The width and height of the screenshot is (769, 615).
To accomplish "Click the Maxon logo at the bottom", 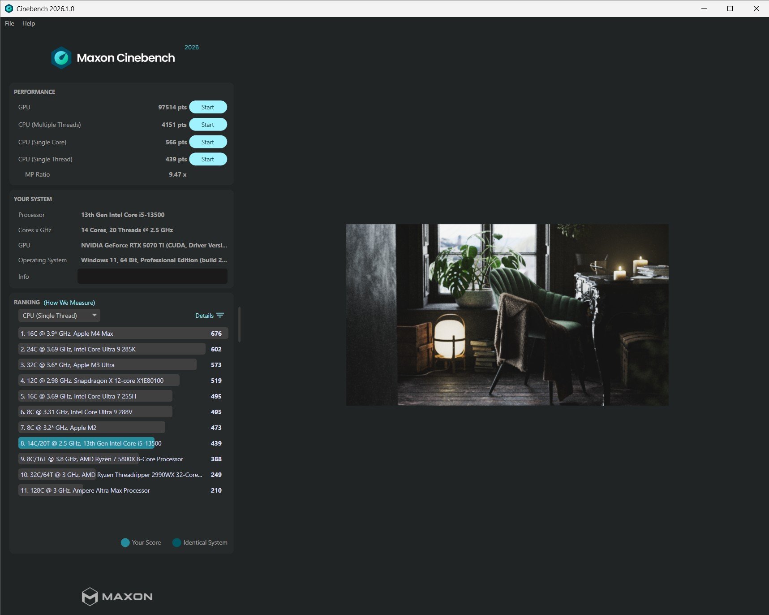I will click(x=117, y=597).
